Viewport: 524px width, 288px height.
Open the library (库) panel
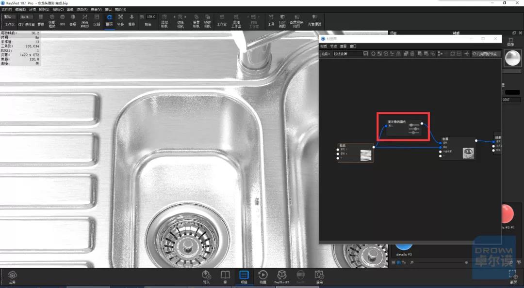point(225,277)
